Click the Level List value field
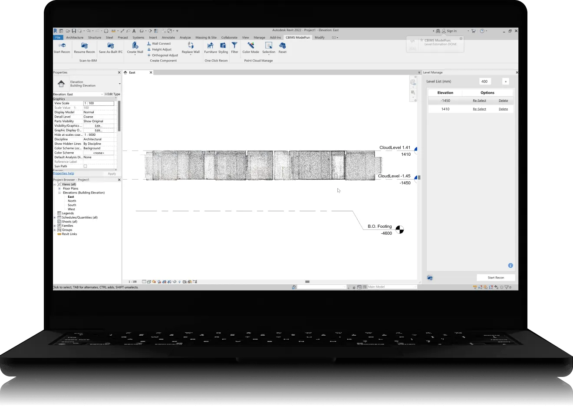The width and height of the screenshot is (573, 406). [484, 82]
